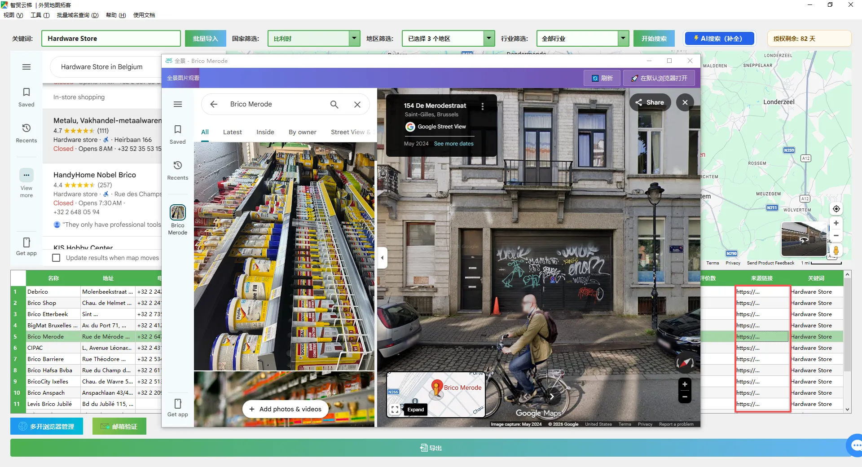Open Saved in main map sidebar
This screenshot has height=467, width=862.
pyautogui.click(x=26, y=97)
